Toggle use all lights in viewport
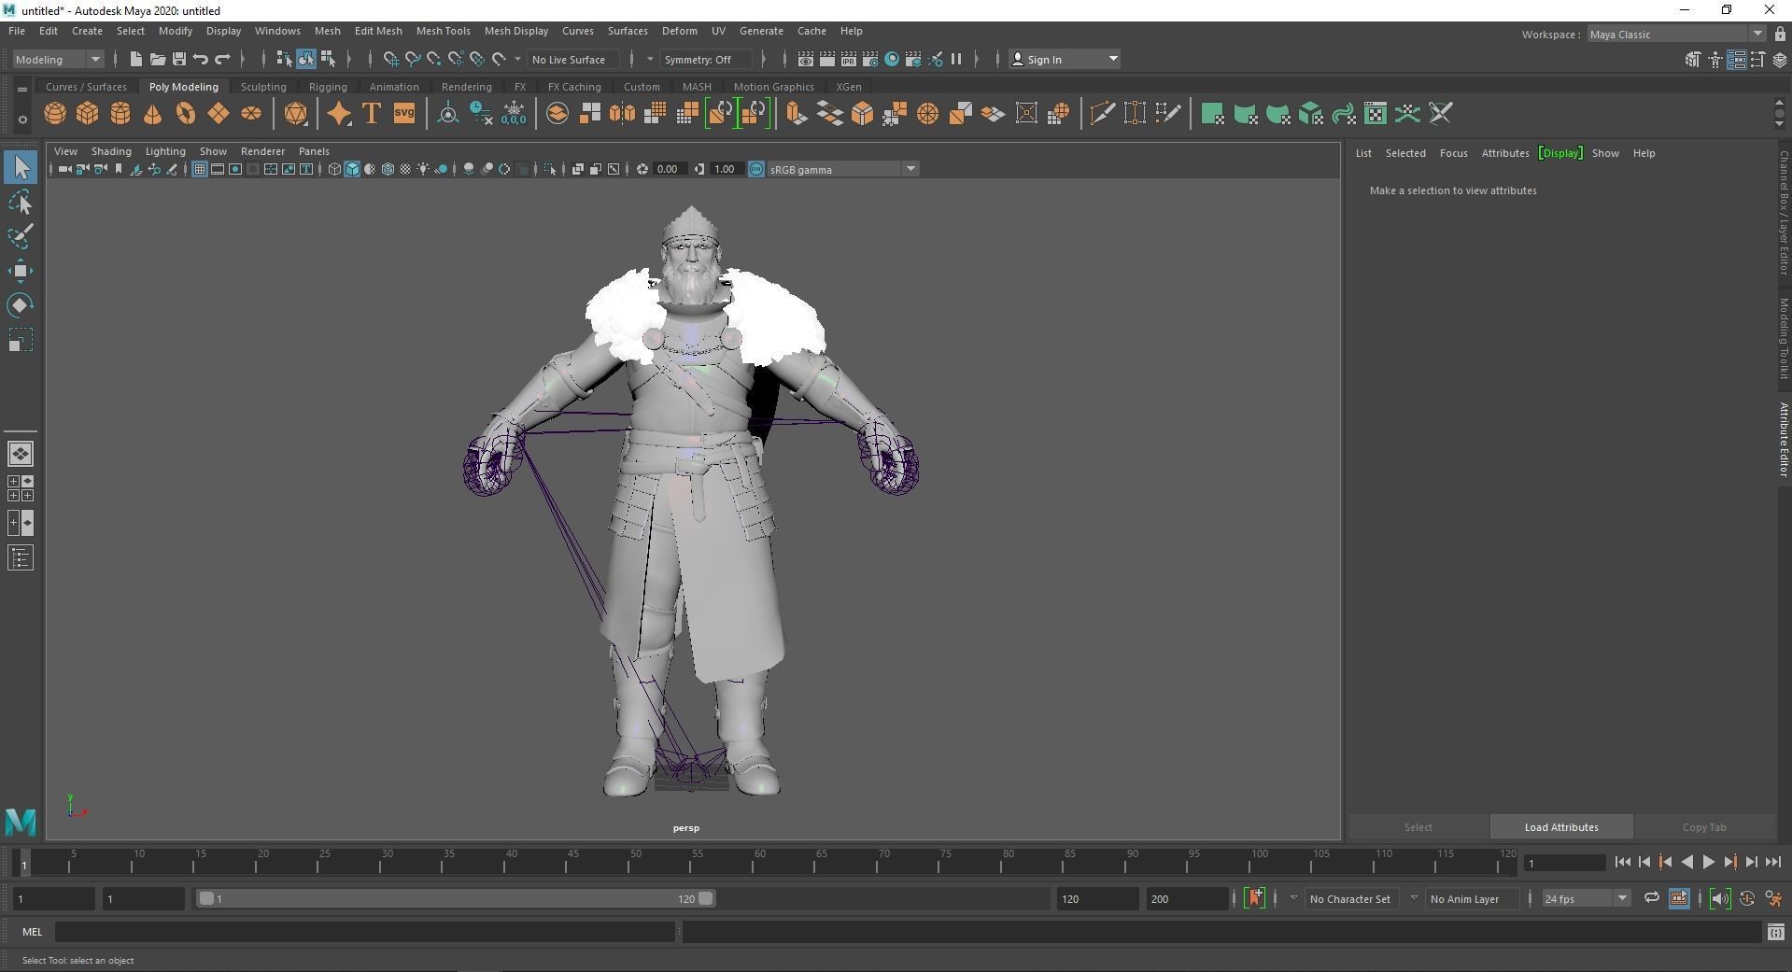 pyautogui.click(x=423, y=169)
